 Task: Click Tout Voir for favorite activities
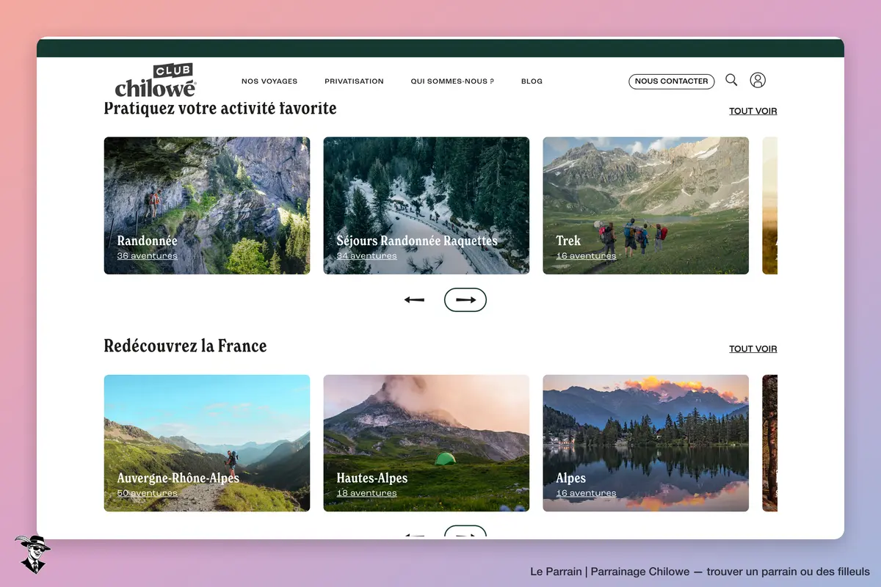[x=753, y=112]
